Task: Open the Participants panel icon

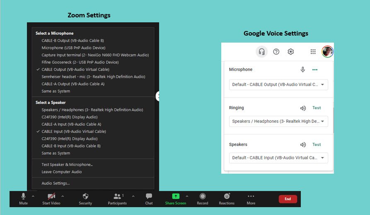Action: click(x=117, y=196)
